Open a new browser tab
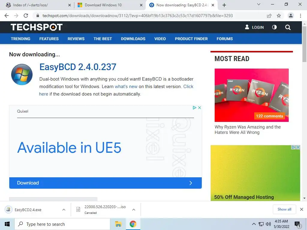 point(224,5)
